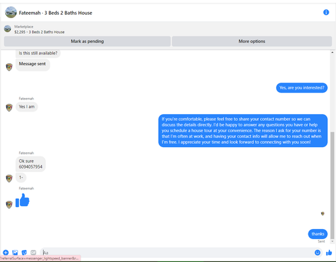
Task: Click the 'Yes, are you interested?' message
Action: [x=302, y=87]
